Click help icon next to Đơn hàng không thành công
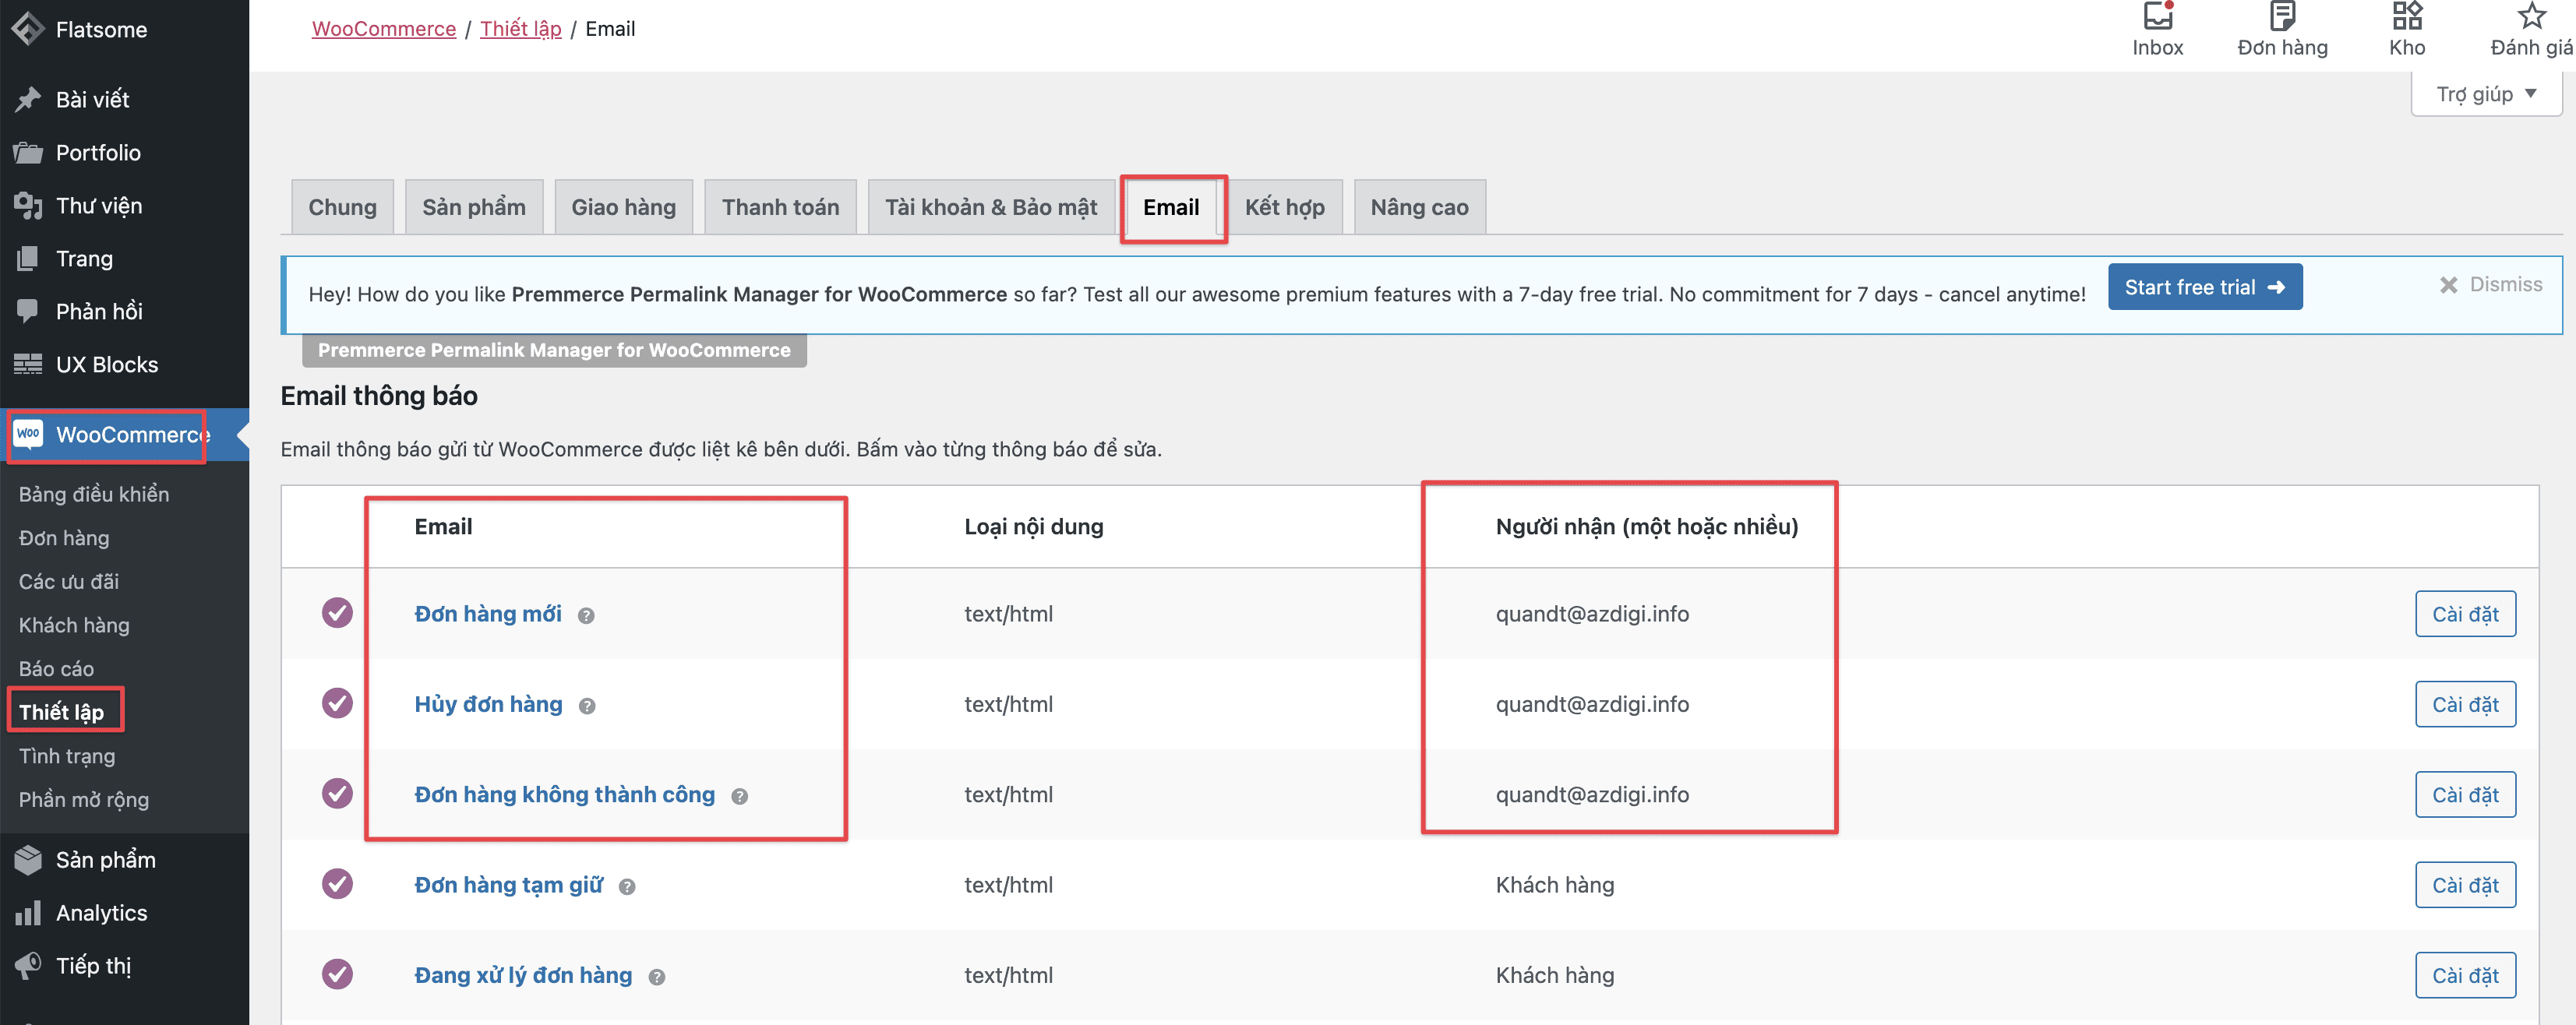The image size is (2576, 1025). click(739, 797)
